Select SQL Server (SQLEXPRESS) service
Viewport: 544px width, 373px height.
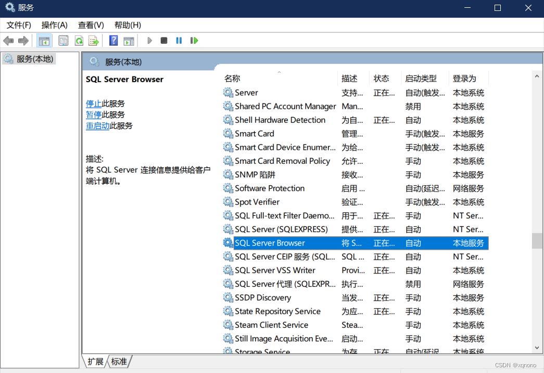click(x=281, y=229)
